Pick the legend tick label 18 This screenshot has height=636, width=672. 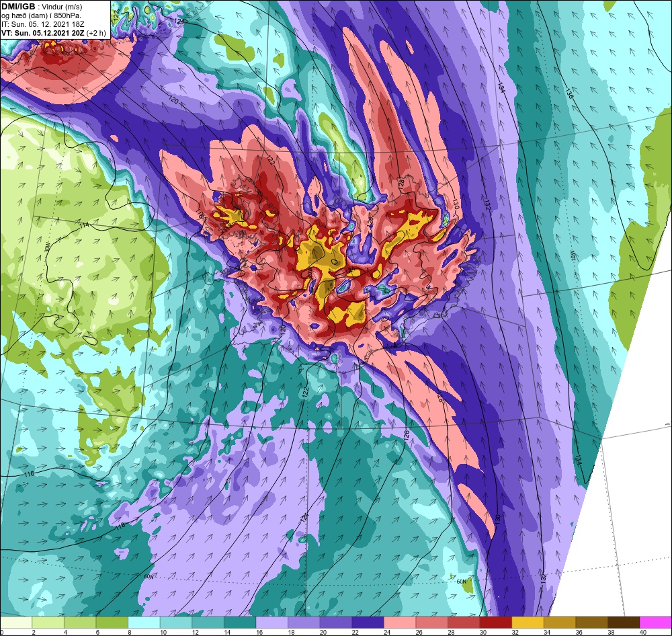(291, 632)
